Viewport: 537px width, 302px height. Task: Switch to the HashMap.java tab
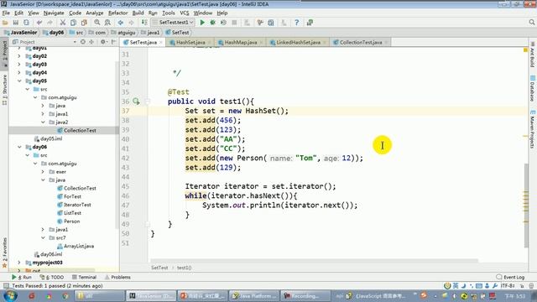(x=241, y=43)
